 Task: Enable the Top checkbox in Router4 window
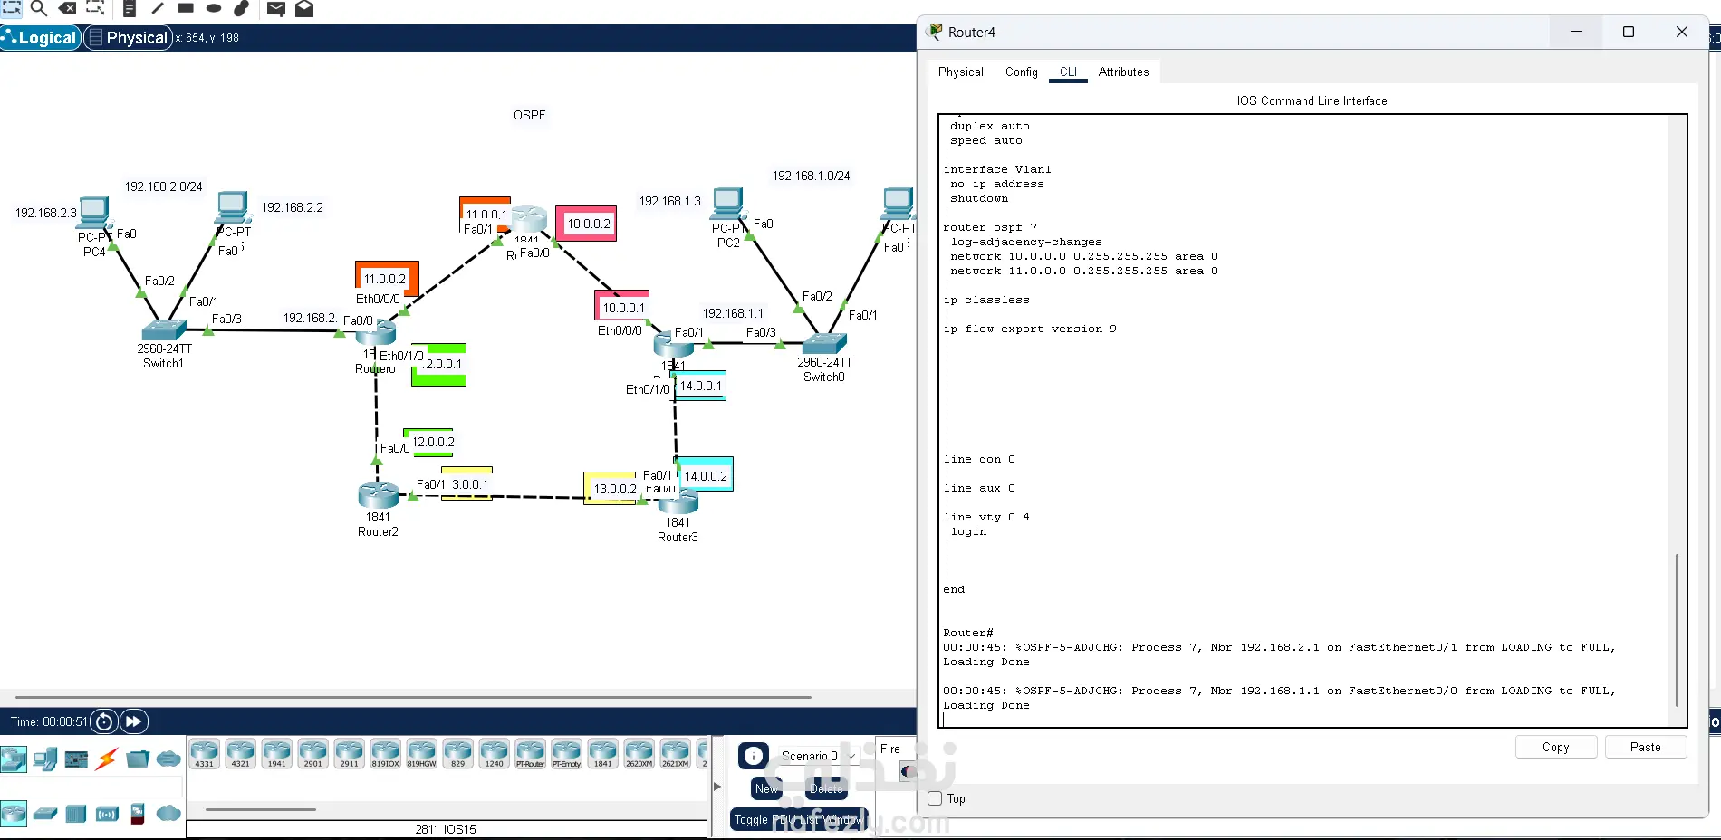pos(935,798)
